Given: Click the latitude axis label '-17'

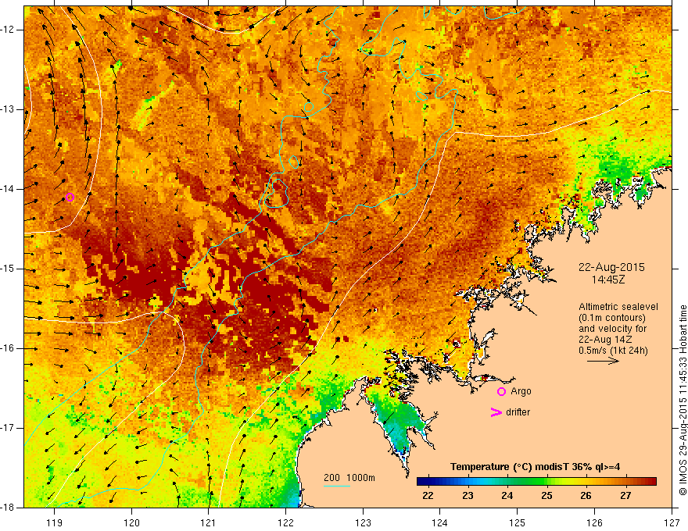Looking at the screenshot, I should (8, 428).
